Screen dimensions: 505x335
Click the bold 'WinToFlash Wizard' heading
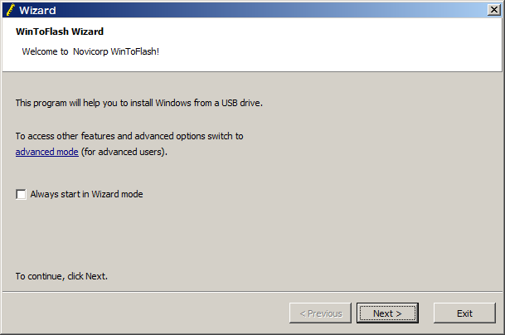pos(60,32)
